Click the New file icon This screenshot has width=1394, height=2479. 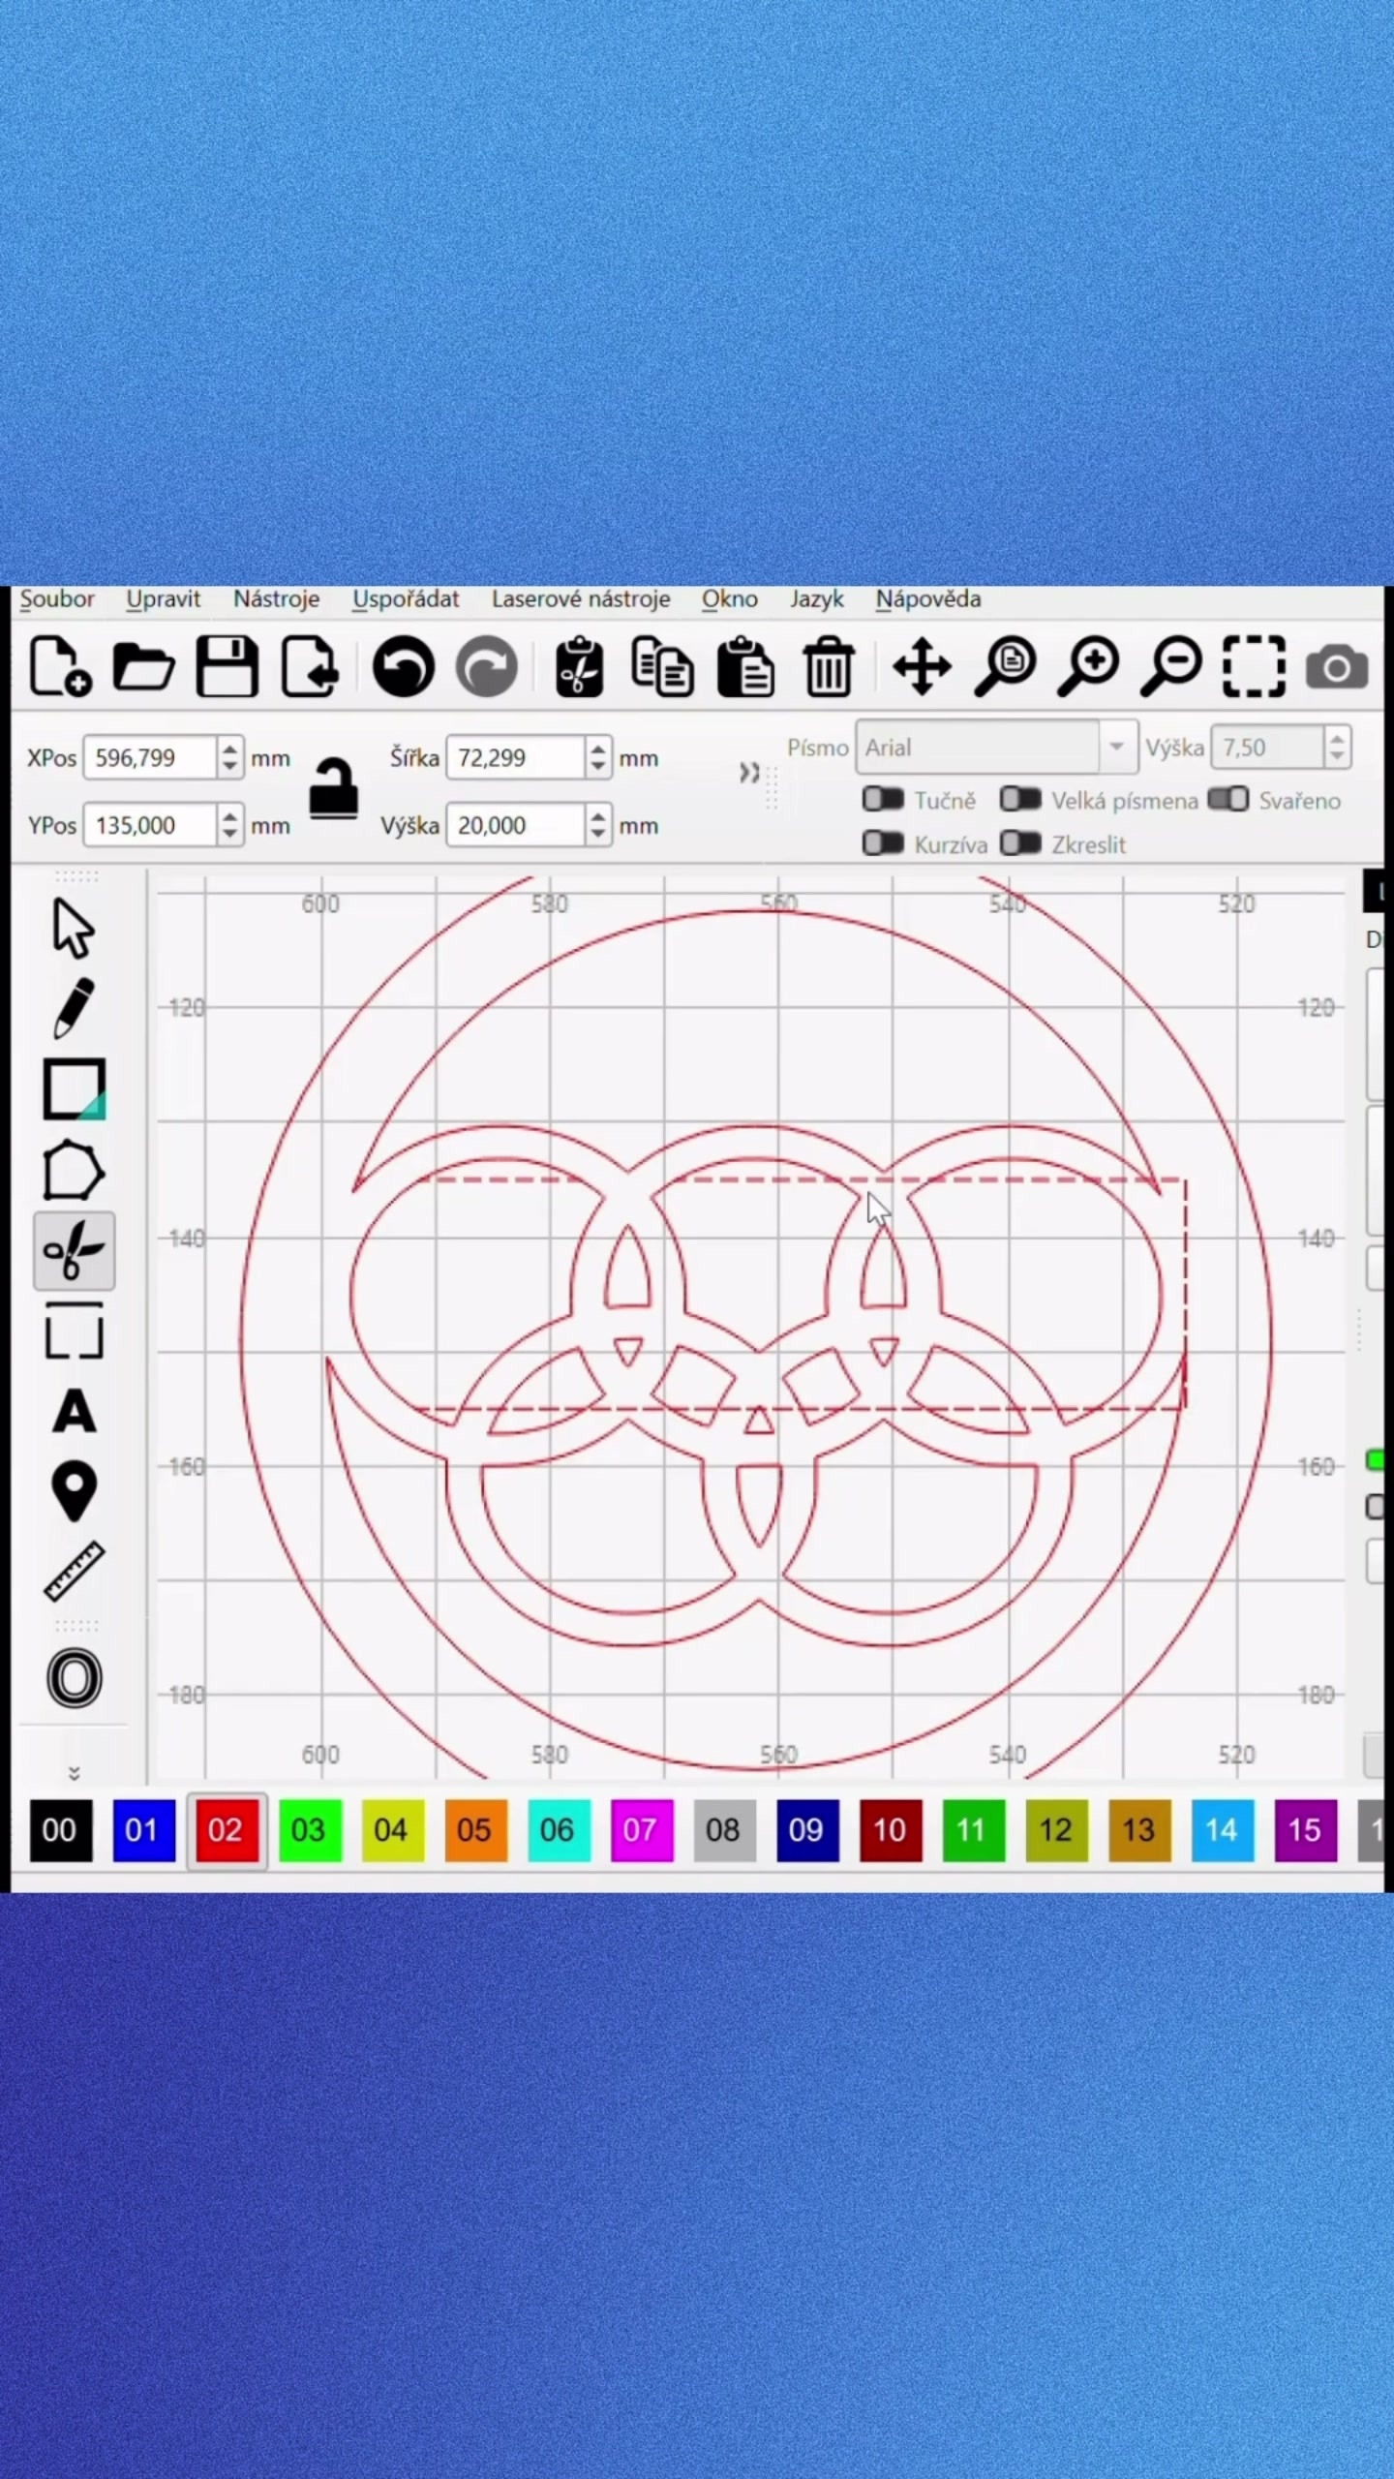[x=60, y=666]
